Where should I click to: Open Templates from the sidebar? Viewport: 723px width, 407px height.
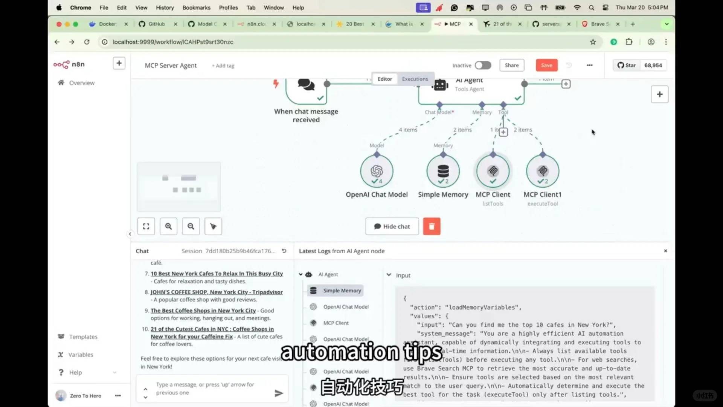click(83, 337)
